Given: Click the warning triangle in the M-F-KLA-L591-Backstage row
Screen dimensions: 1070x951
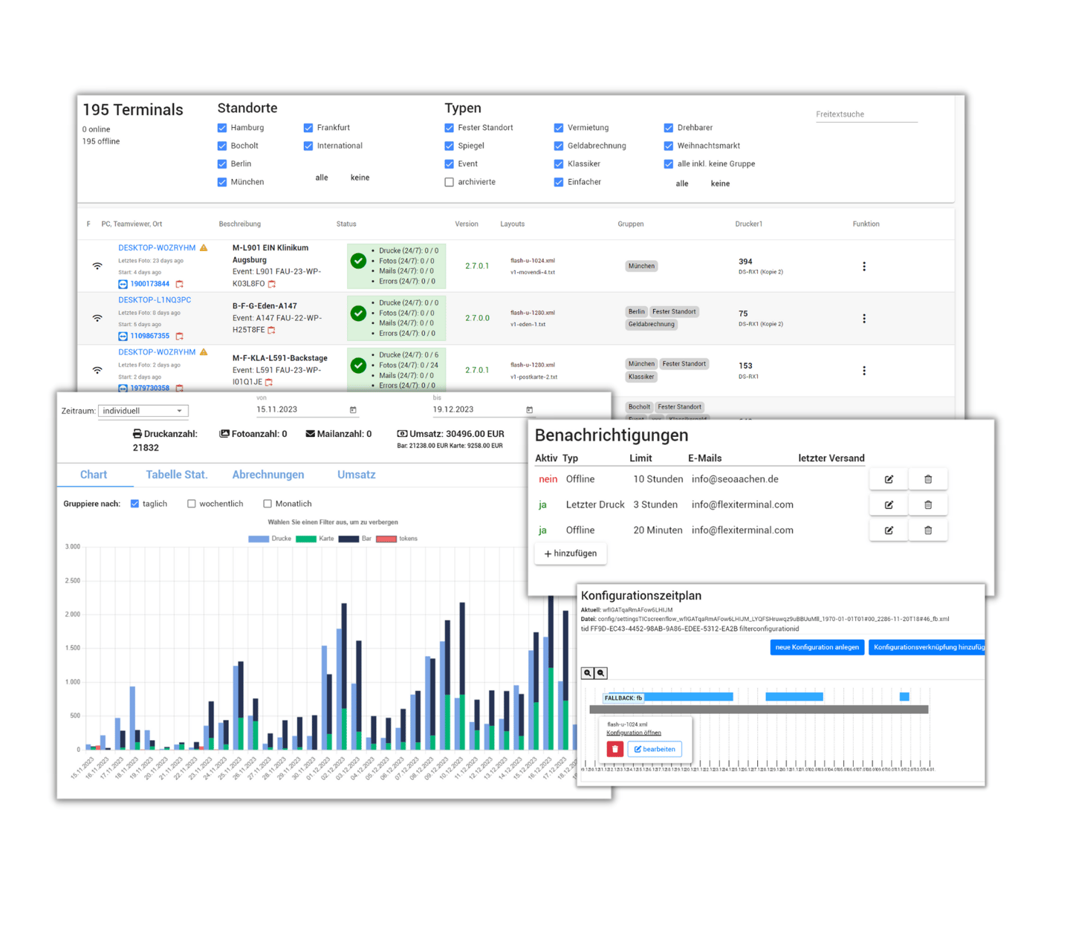Looking at the screenshot, I should pyautogui.click(x=204, y=351).
